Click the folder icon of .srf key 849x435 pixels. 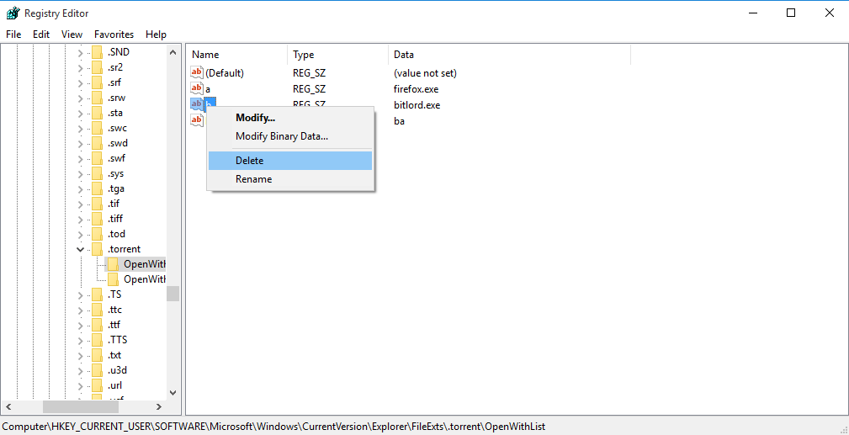click(x=97, y=83)
